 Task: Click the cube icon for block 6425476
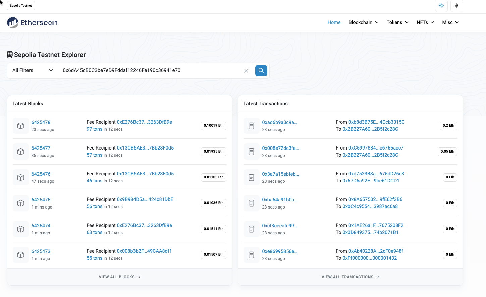[20, 177]
